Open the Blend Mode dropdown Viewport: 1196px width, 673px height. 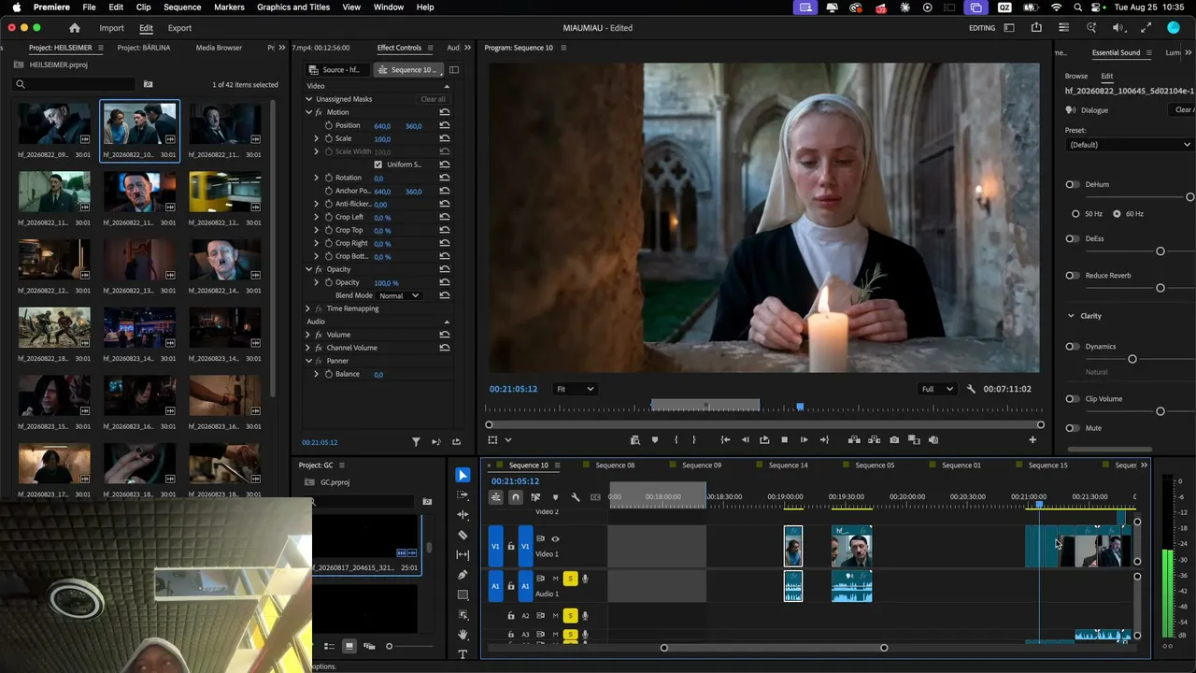pos(399,295)
